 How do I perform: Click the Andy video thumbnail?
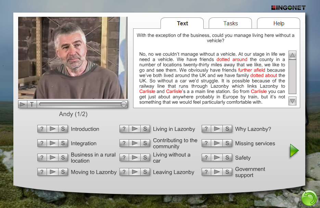(73, 58)
